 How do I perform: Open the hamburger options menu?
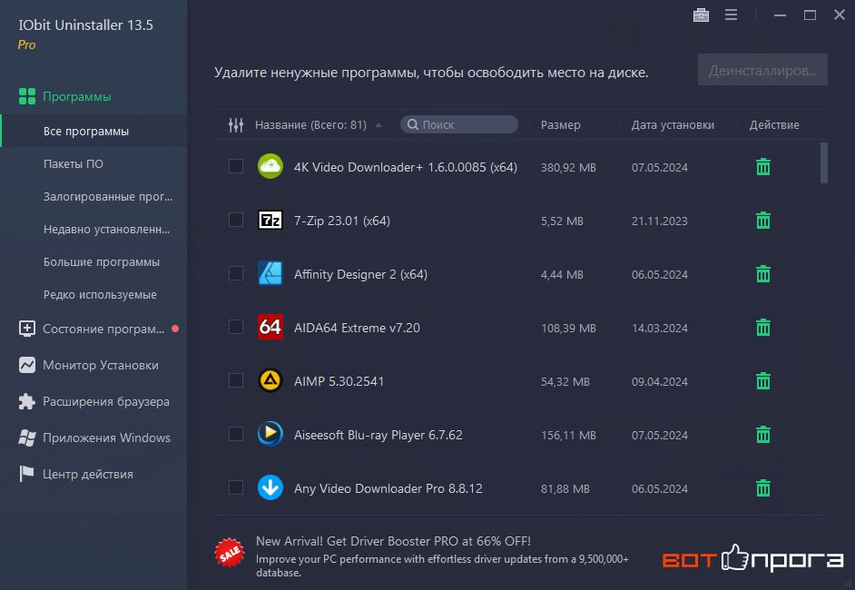tap(732, 15)
